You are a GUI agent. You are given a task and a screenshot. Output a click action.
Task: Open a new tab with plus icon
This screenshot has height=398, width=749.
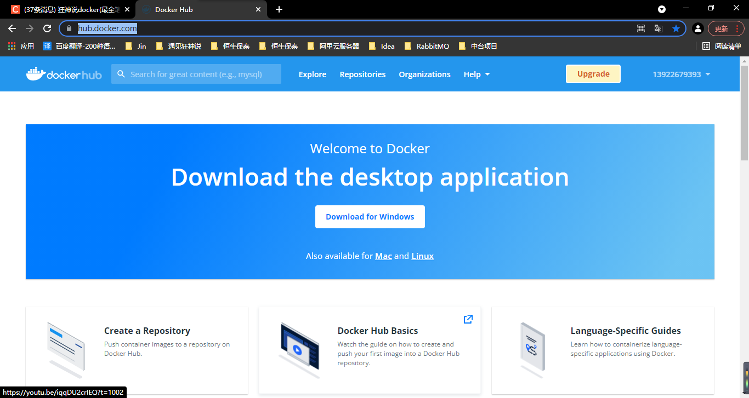click(x=279, y=9)
